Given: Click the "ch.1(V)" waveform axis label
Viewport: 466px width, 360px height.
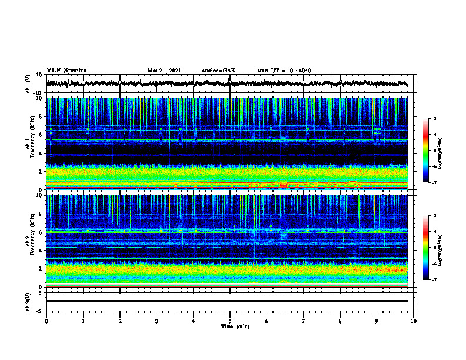Looking at the screenshot, I should [x=28, y=84].
